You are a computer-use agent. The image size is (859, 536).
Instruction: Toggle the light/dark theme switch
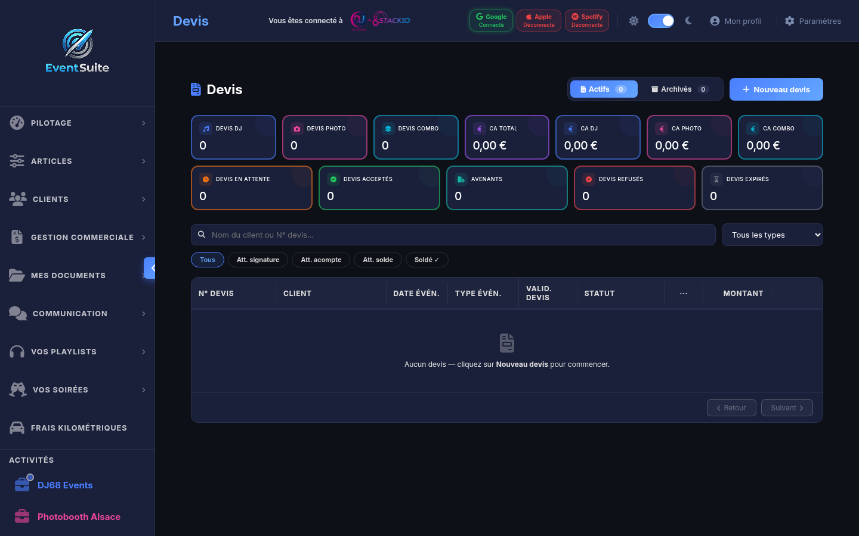click(x=660, y=20)
